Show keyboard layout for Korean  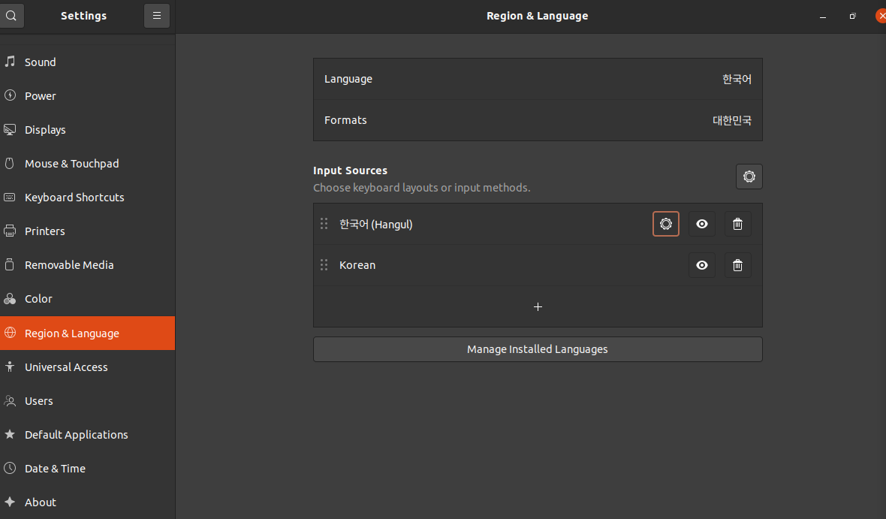point(701,265)
